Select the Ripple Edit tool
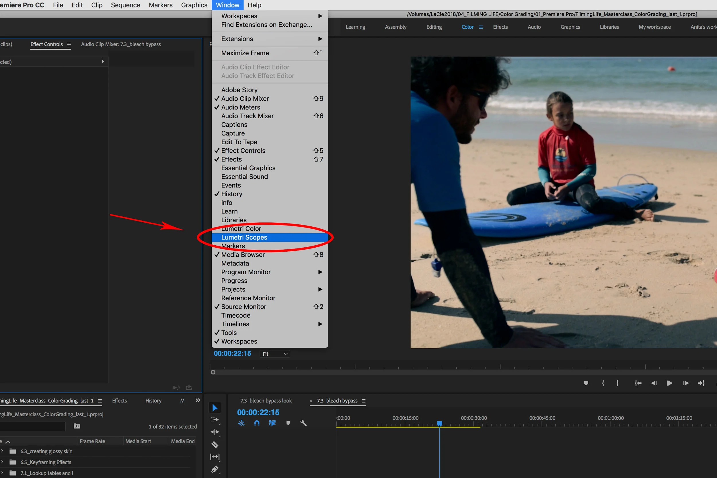Image resolution: width=717 pixels, height=478 pixels. tap(215, 432)
